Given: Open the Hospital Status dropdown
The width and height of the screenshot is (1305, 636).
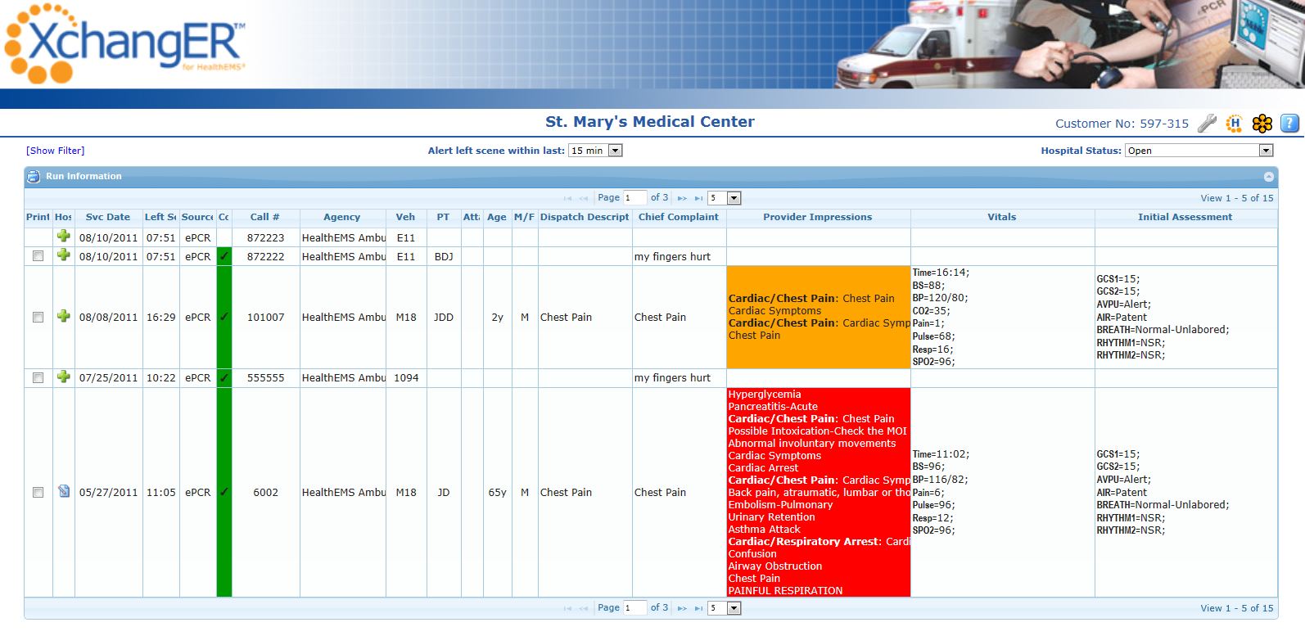Looking at the screenshot, I should coord(1266,151).
